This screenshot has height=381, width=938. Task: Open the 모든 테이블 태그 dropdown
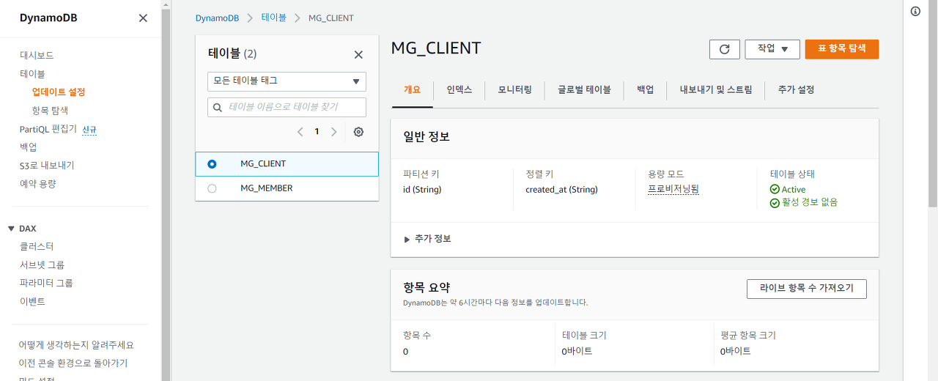tap(287, 81)
